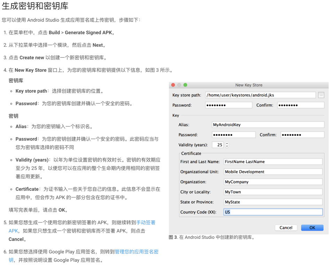The image size is (331, 266).
Task: Click the green maximize window button
Action: click(185, 85)
